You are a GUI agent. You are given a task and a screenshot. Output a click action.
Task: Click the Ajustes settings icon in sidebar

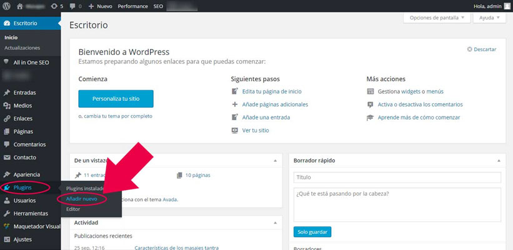pyautogui.click(x=6, y=239)
